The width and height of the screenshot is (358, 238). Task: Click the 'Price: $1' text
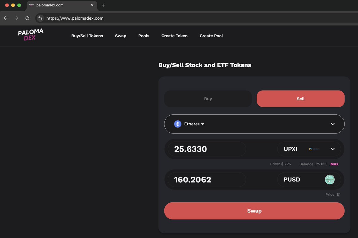(x=333, y=195)
